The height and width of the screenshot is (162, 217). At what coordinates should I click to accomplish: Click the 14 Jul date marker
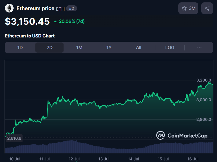(x=133, y=159)
